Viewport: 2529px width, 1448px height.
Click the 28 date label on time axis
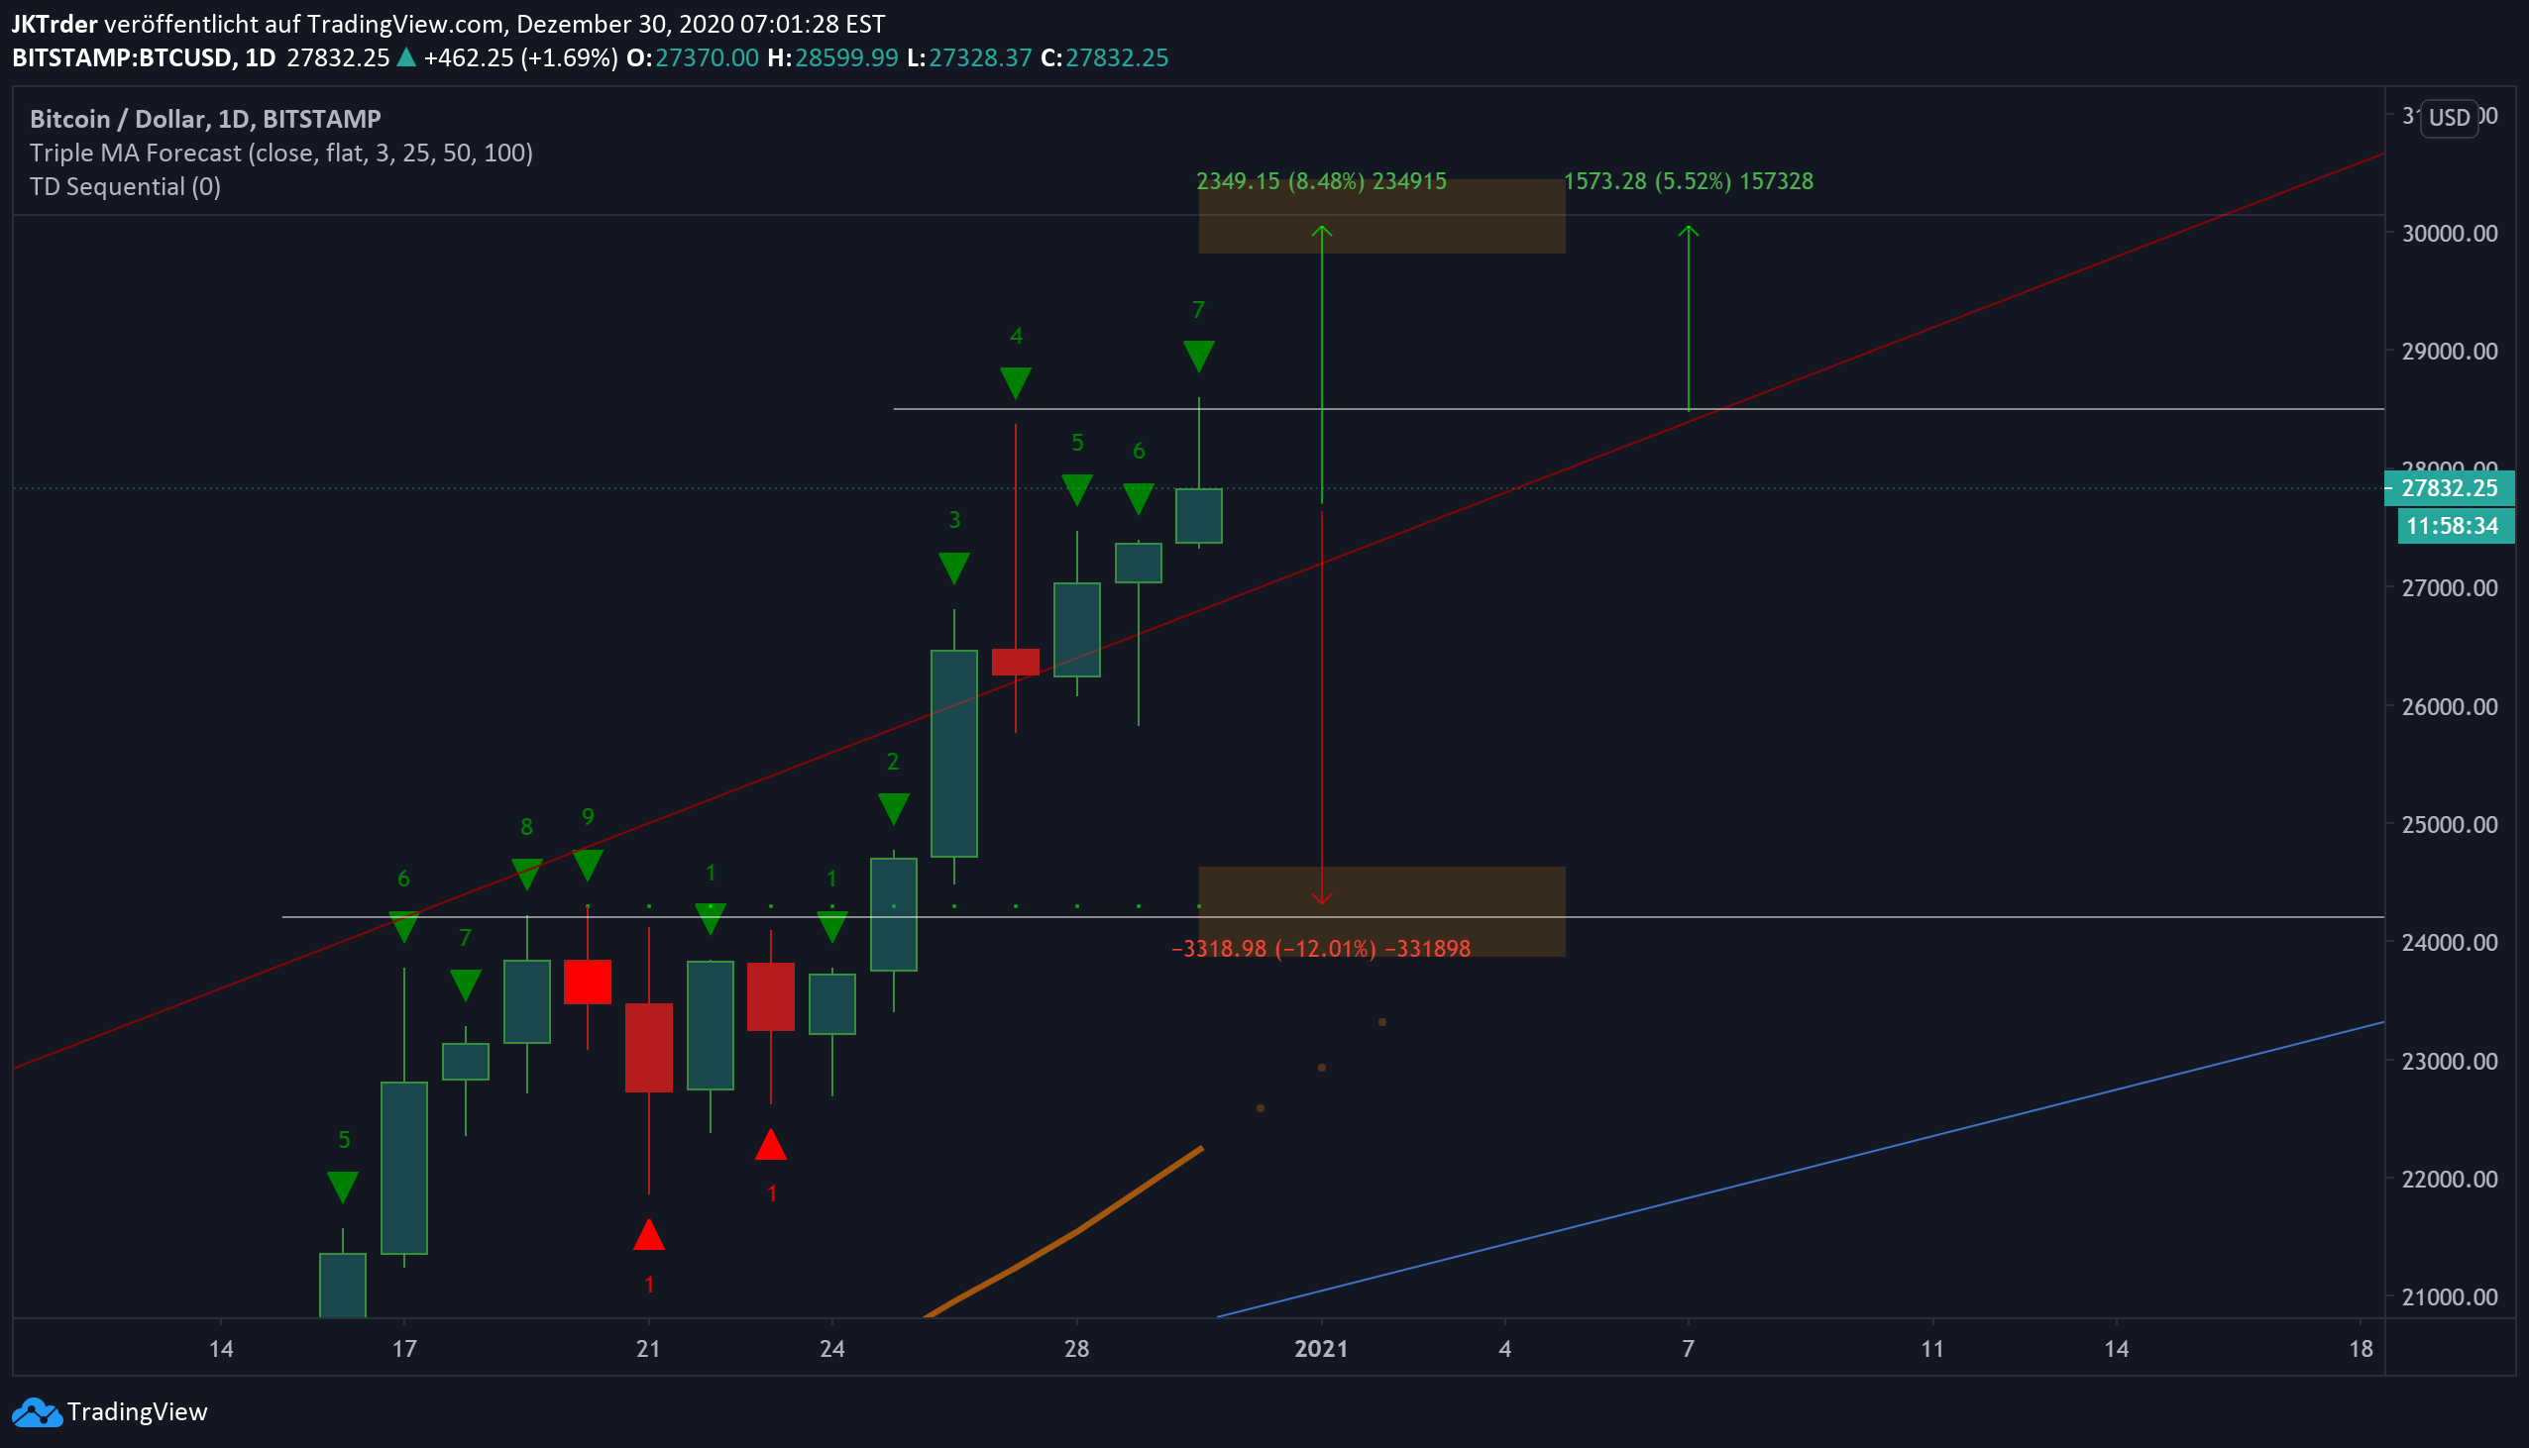[x=1075, y=1350]
